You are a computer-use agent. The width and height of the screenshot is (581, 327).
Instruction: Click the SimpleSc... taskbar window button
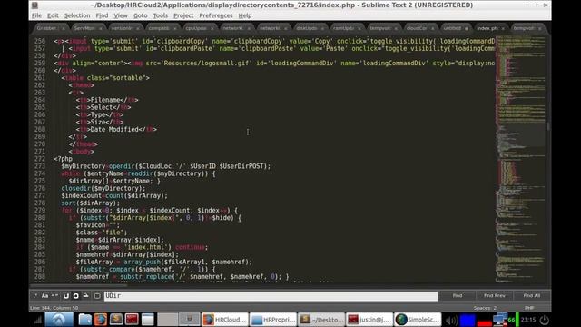coord(418,320)
